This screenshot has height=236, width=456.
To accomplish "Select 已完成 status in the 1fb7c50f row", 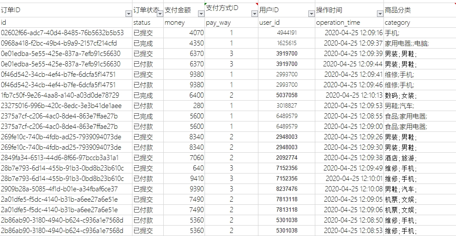I will pos(148,95).
